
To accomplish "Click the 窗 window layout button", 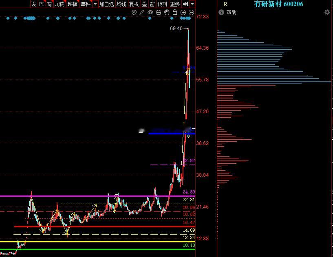I will pos(152,4).
